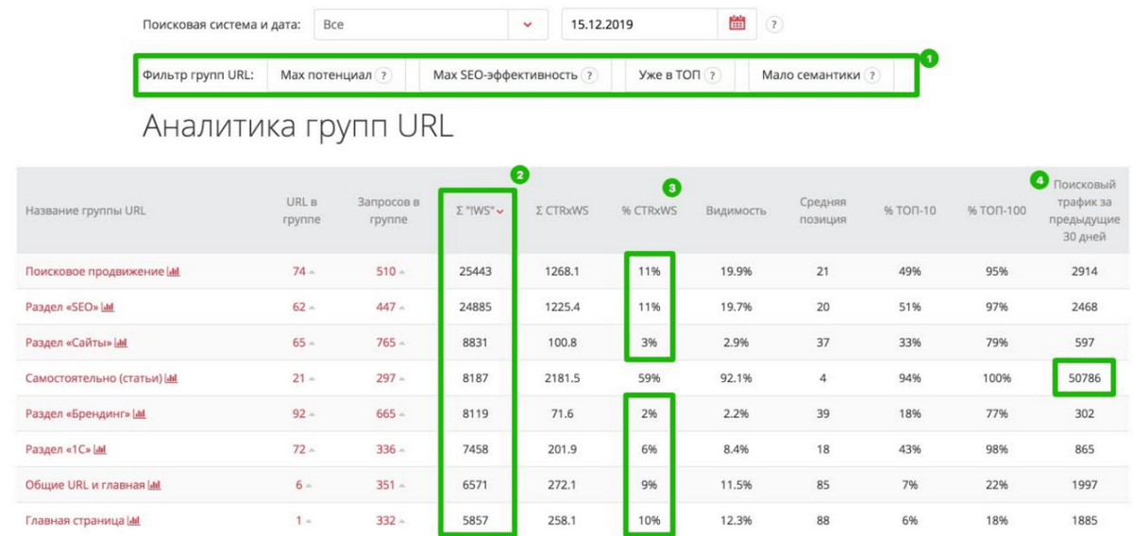Open chart icon for Раздел «SEO»
Viewport: 1133px width, 536px height.
click(108, 308)
